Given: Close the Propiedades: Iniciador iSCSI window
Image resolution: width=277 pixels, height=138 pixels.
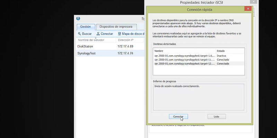Looking at the screenshot, I should (253, 2).
